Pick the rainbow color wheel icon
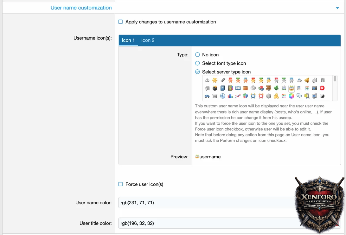Viewport: 346px width, 235px height. pyautogui.click(x=292, y=96)
